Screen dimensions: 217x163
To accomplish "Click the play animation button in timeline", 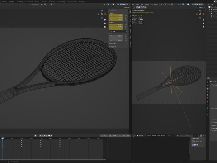I will (47, 136).
